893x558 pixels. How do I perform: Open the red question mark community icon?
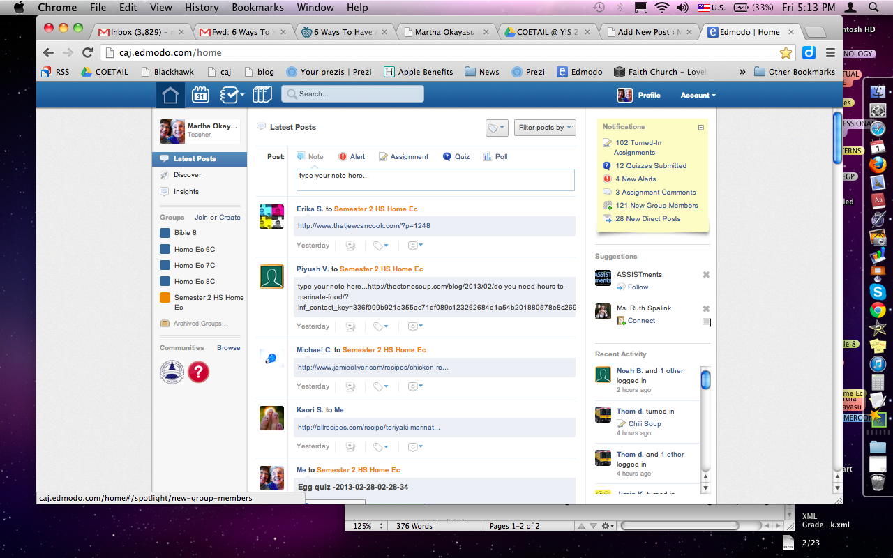click(x=199, y=372)
